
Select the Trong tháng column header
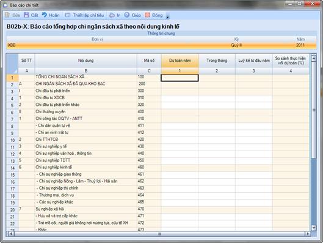point(217,61)
